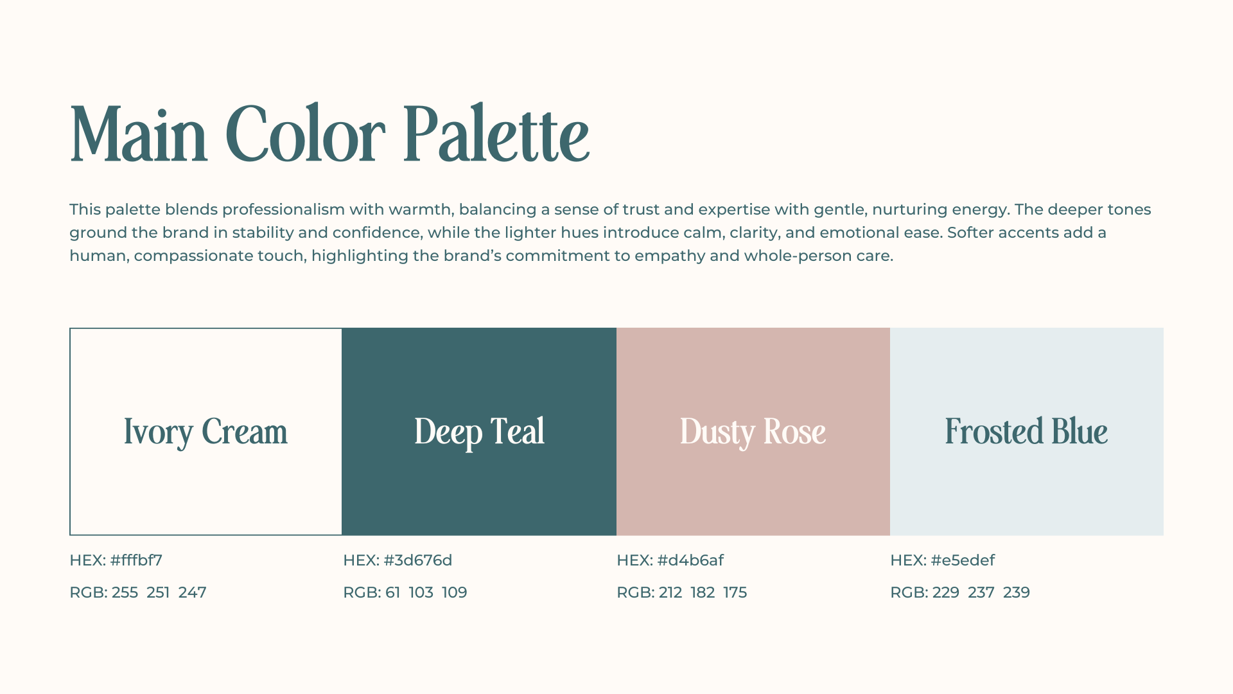The image size is (1233, 694).
Task: Click the Main Color Palette heading
Action: [329, 135]
